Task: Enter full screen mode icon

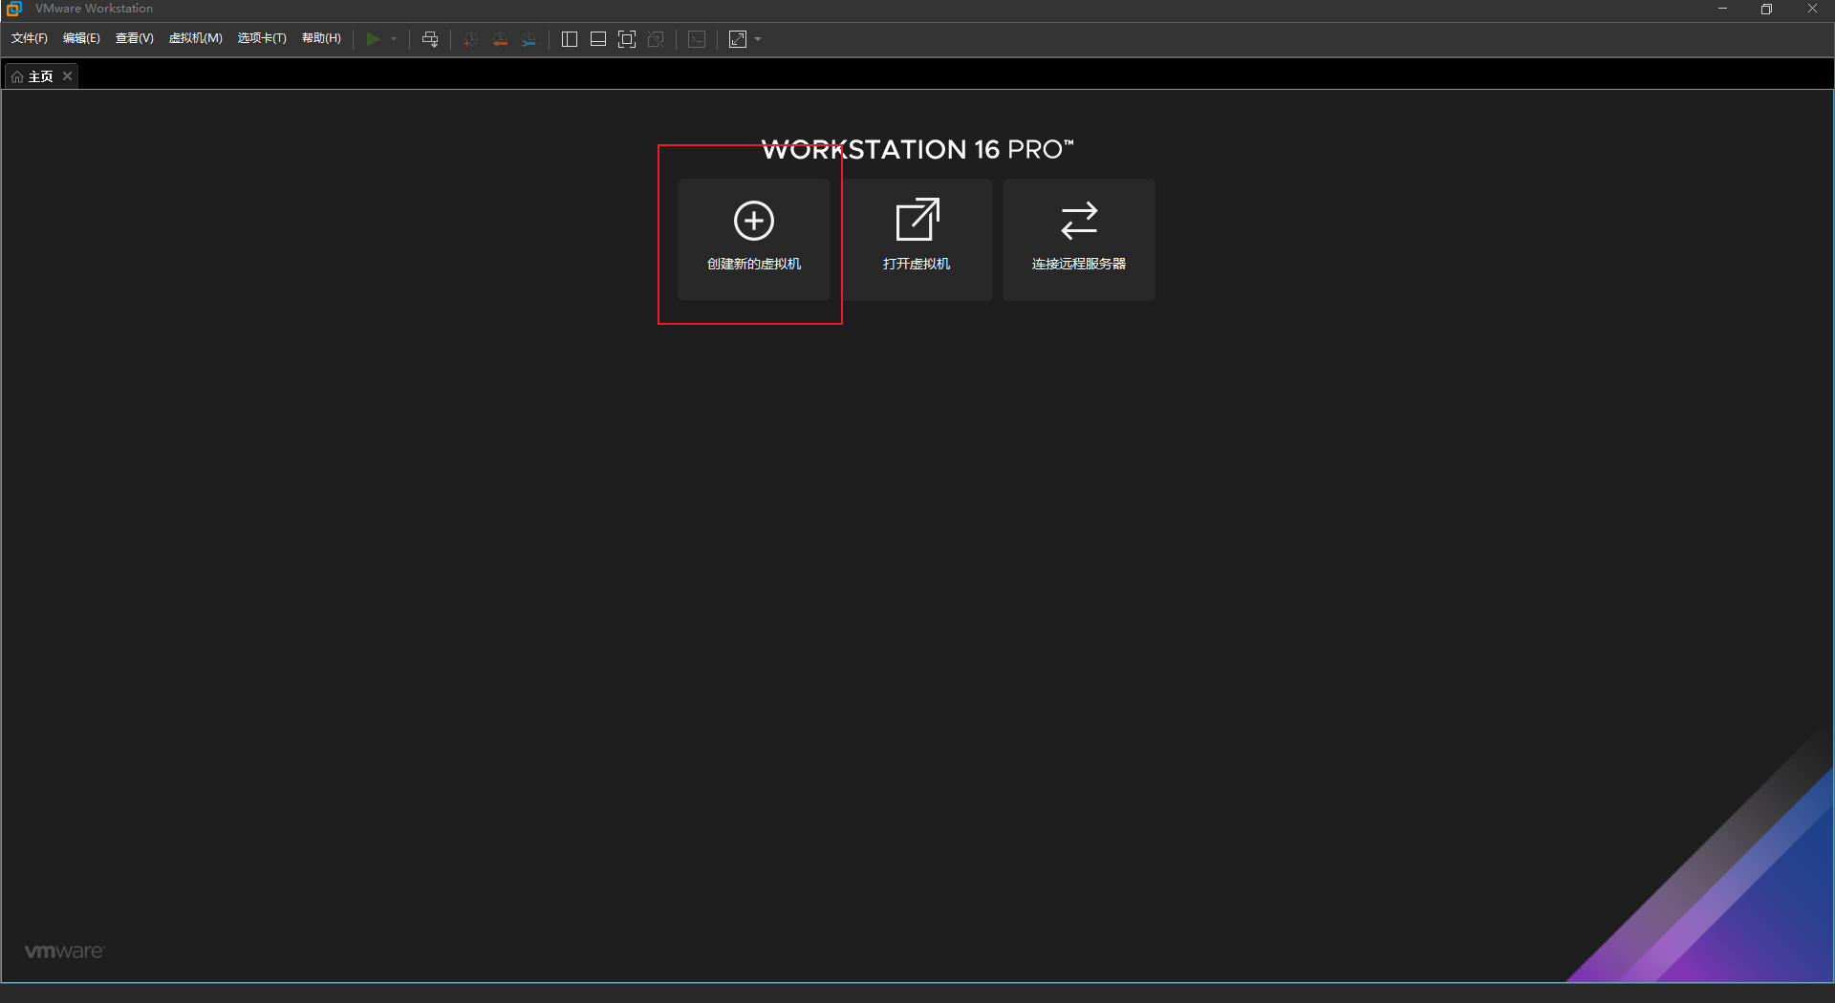Action: pos(627,39)
